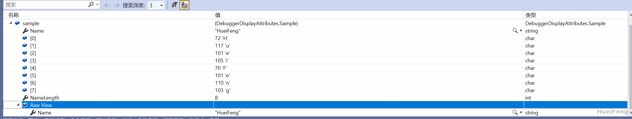This screenshot has height=119, width=632.
Task: Open search box options dropdown arrow
Action: click(97, 5)
